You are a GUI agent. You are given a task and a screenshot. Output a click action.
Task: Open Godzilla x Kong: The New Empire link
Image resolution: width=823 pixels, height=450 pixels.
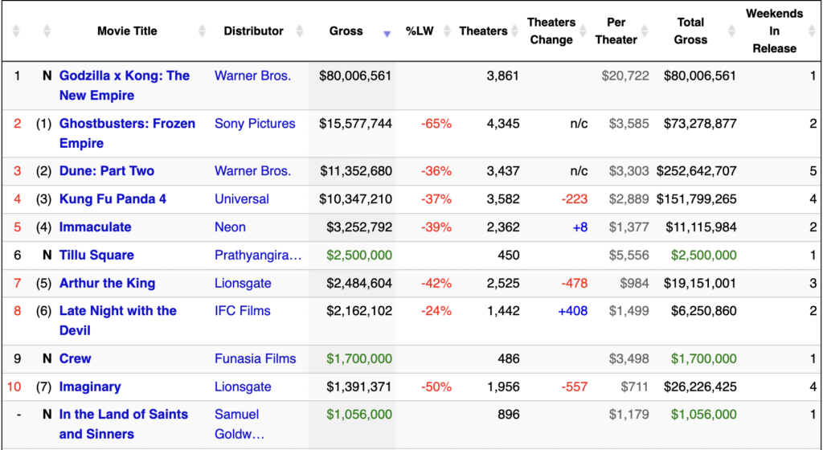pyautogui.click(x=125, y=85)
